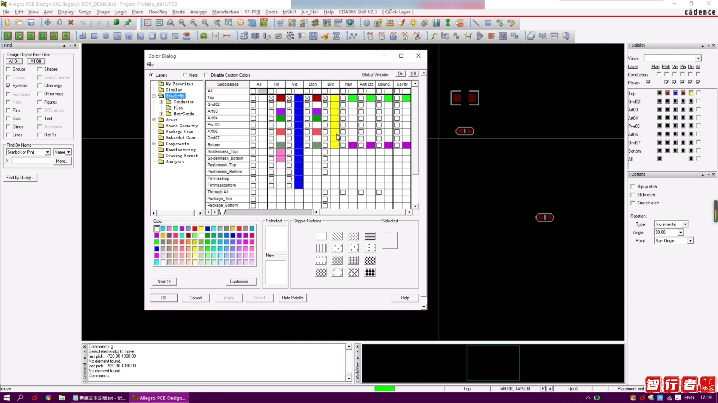This screenshot has height=403, width=718.
Task: Click the abc Edit Text pencil icon
Action: [511, 23]
